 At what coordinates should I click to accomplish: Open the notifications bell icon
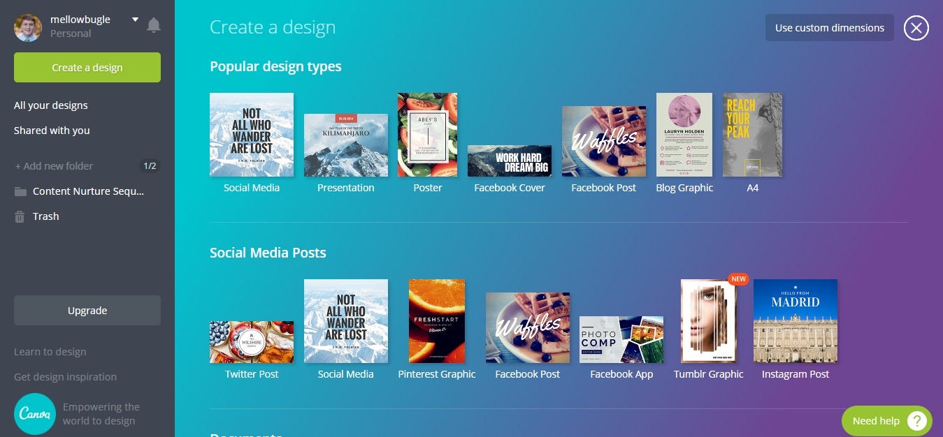coord(154,26)
